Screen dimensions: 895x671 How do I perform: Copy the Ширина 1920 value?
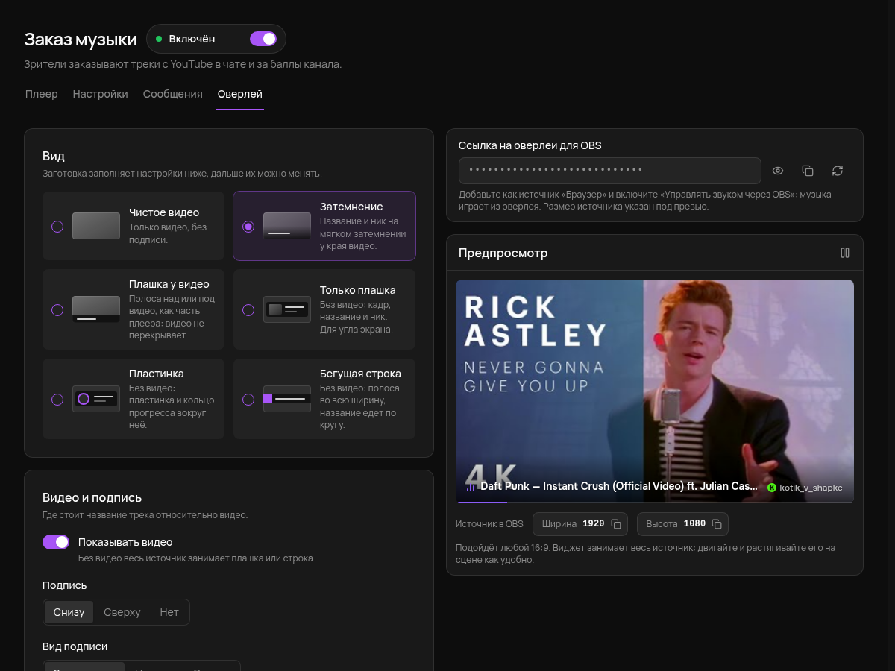click(x=616, y=524)
